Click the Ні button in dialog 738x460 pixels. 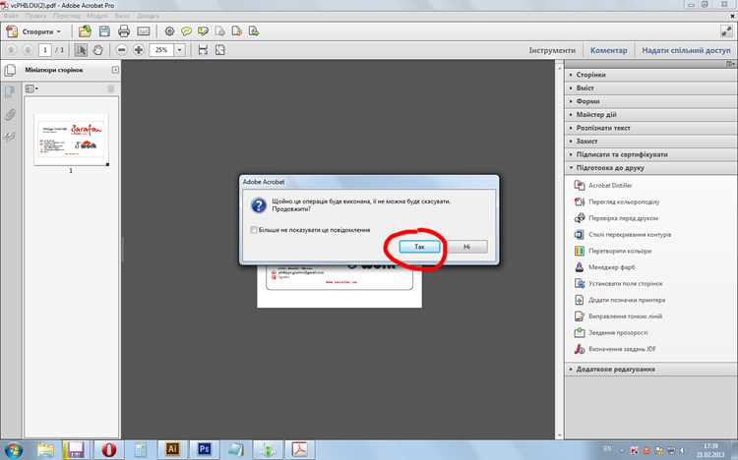point(466,247)
